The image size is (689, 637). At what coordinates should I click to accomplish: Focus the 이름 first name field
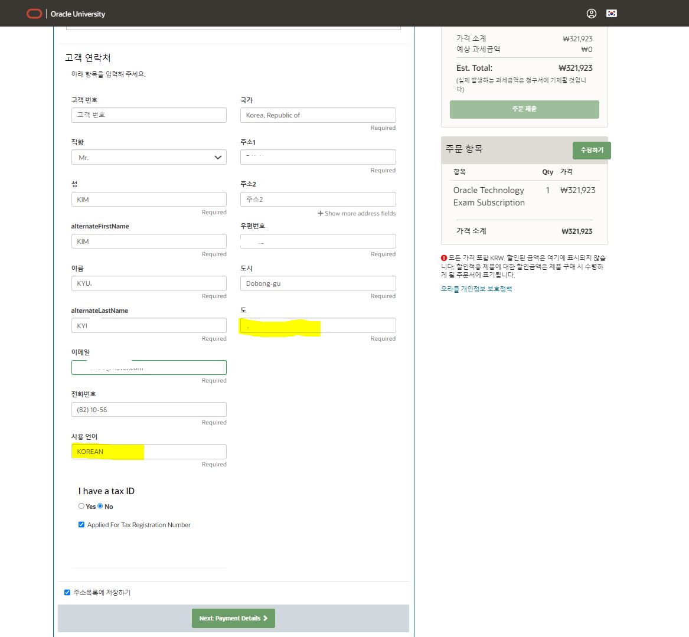pos(149,283)
